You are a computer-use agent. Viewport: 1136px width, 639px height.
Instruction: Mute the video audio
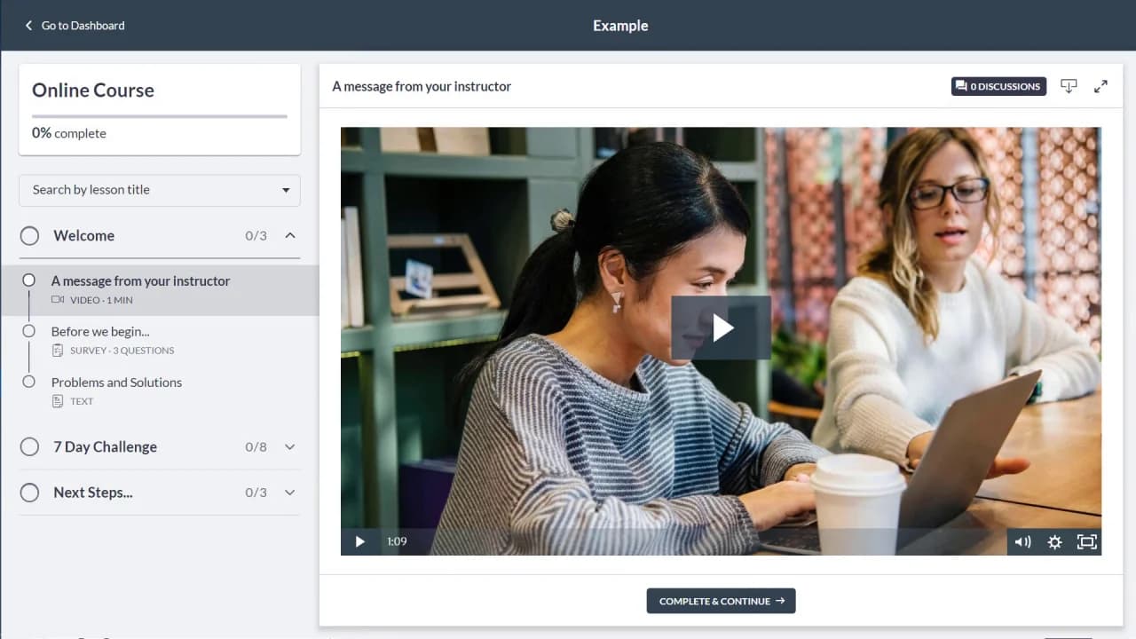pyautogui.click(x=1022, y=541)
